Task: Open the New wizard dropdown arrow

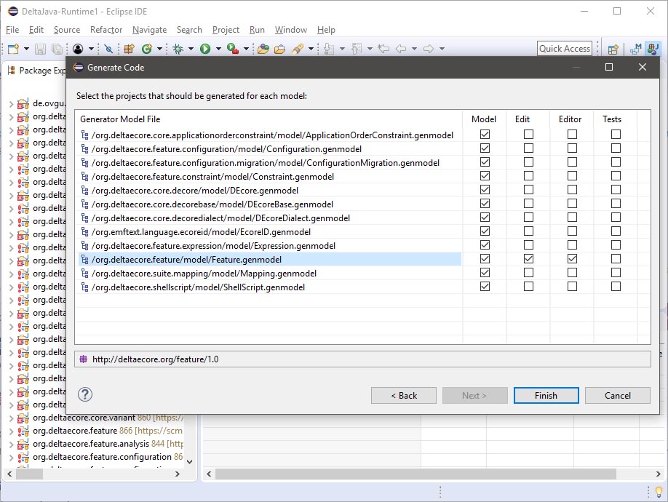Action: 26,49
